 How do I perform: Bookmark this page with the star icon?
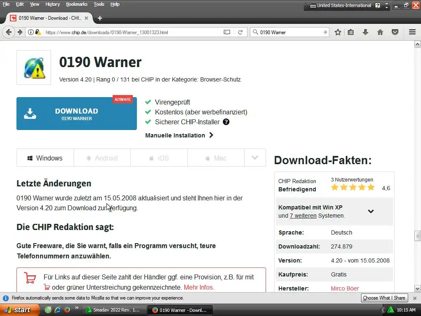point(338,32)
